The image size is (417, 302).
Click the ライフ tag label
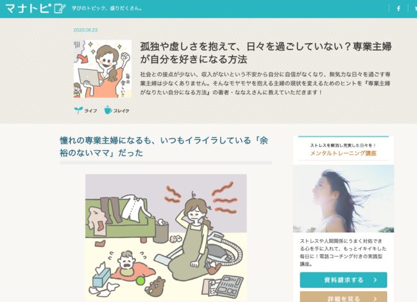click(x=90, y=110)
